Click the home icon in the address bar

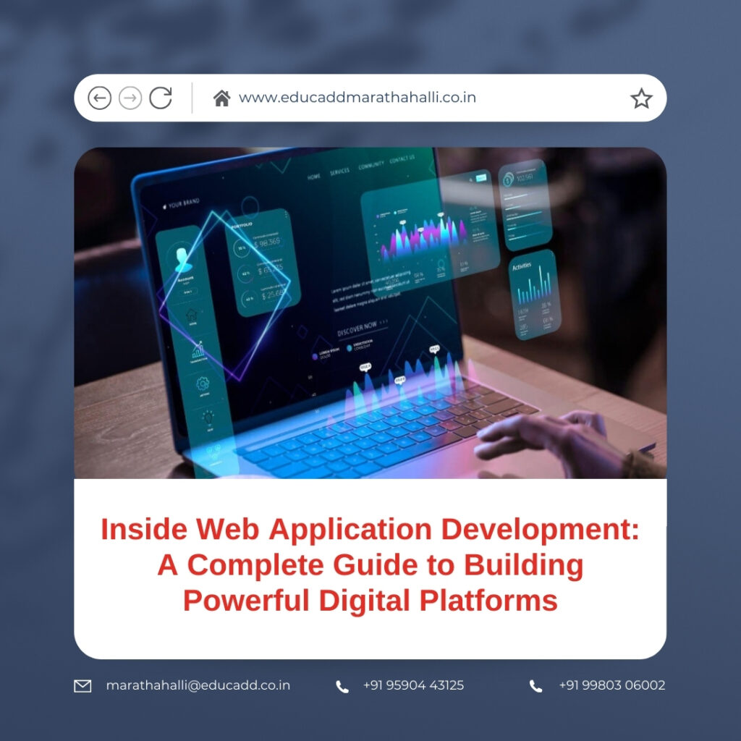pyautogui.click(x=223, y=97)
